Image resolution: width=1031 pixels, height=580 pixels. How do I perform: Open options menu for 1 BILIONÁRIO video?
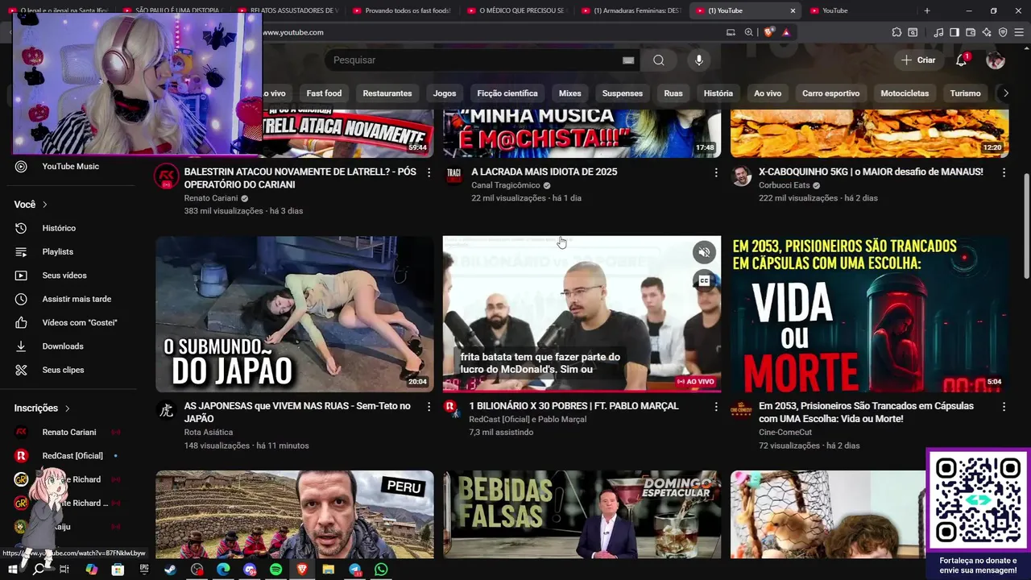coord(716,407)
